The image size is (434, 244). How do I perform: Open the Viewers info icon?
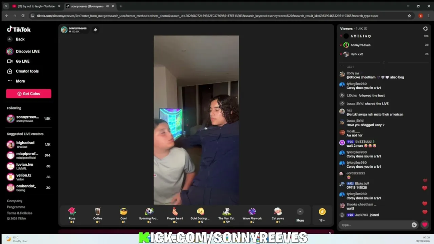click(x=366, y=29)
